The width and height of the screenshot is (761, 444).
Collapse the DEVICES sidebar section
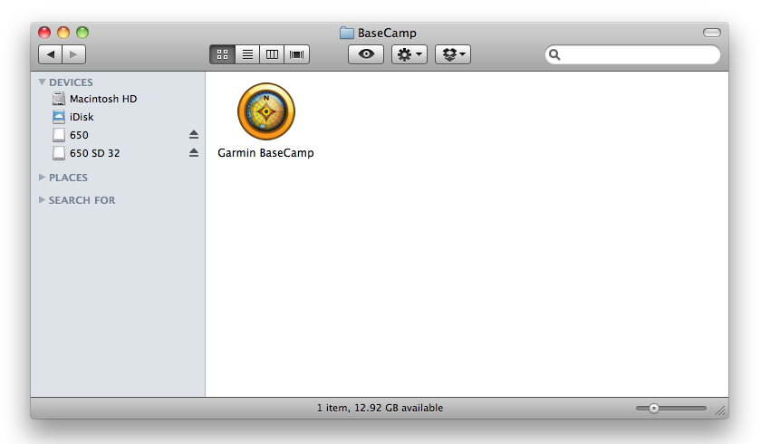[x=42, y=82]
